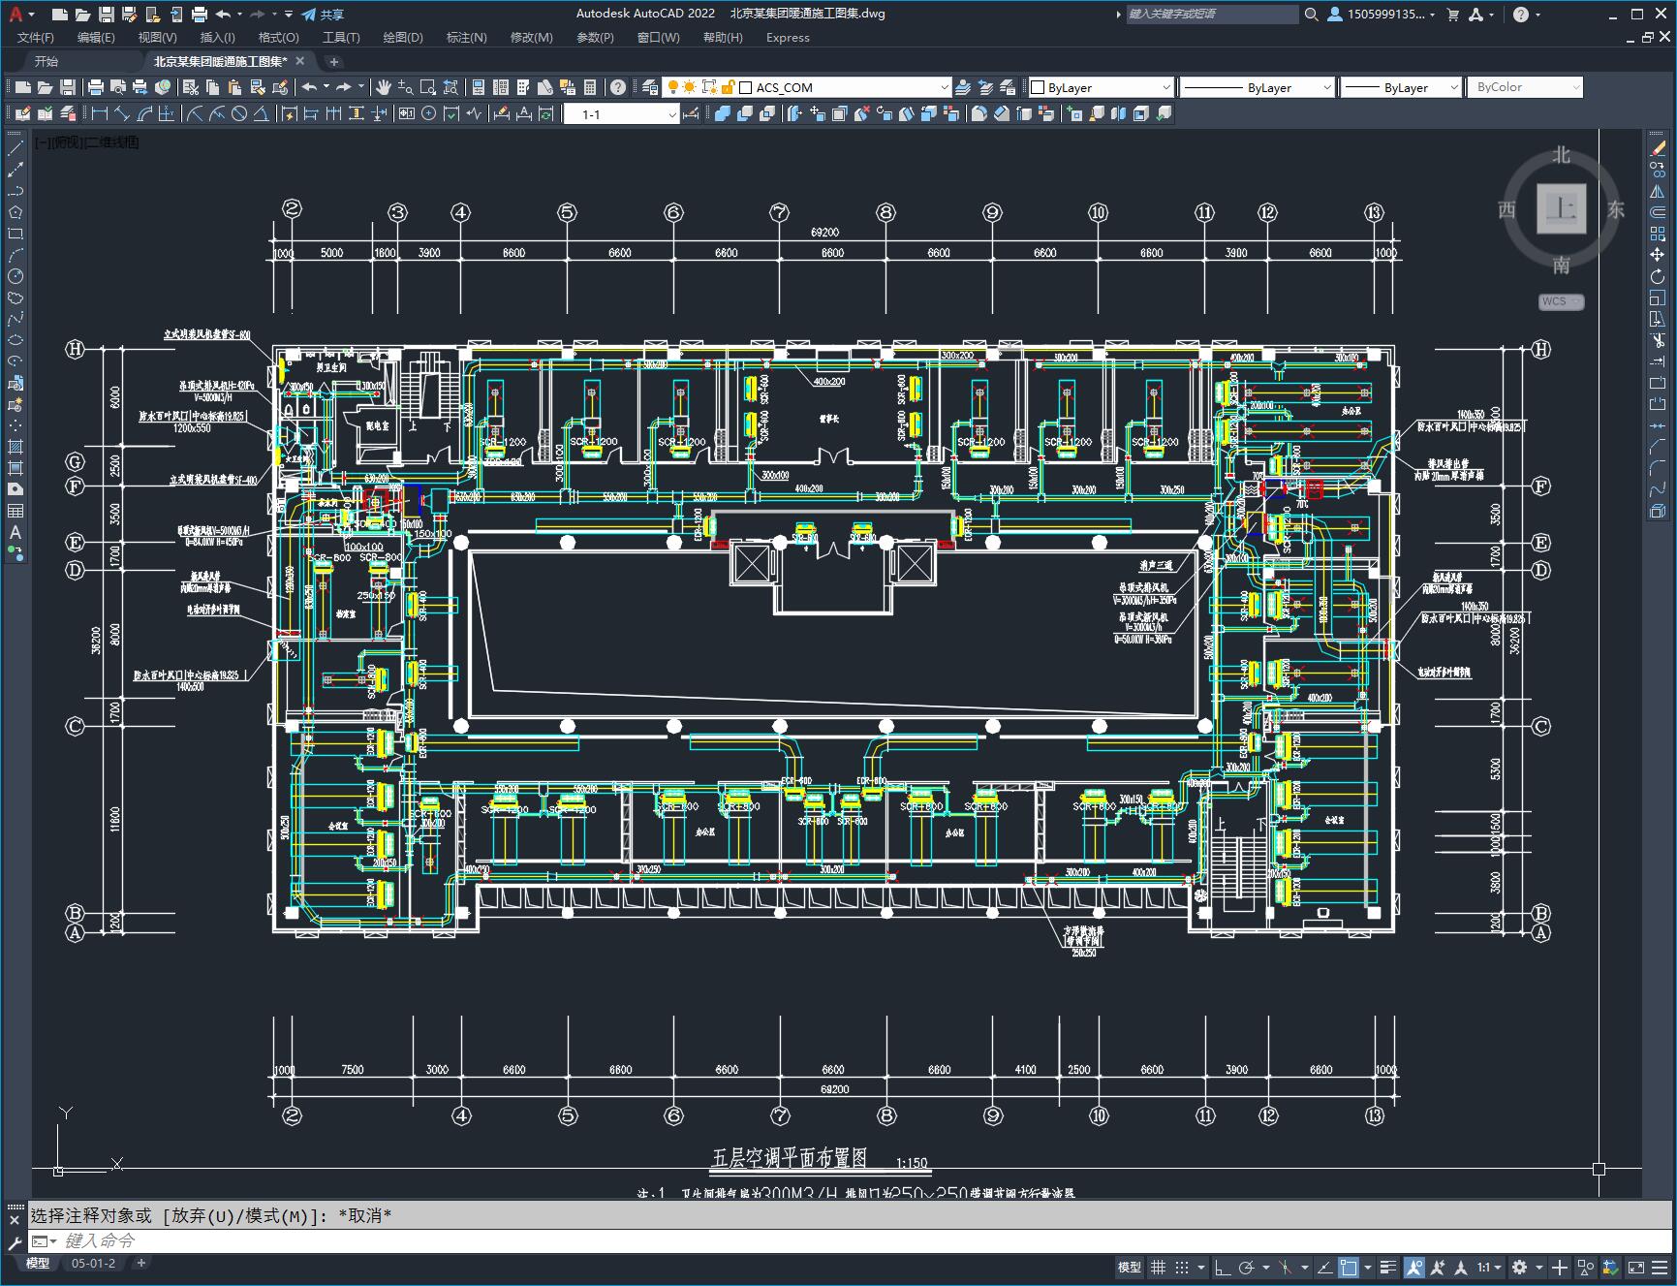Select the Hatch tool in draw toolbar
This screenshot has width=1677, height=1286.
point(16,447)
